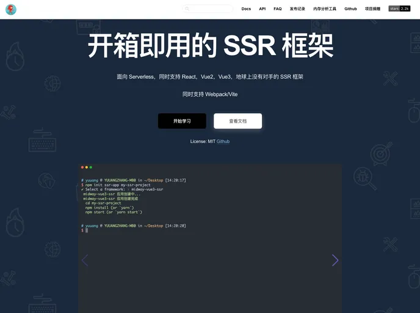This screenshot has width=420, height=313.
Task: Follow the Github link beside License MIT
Action: tap(223, 141)
